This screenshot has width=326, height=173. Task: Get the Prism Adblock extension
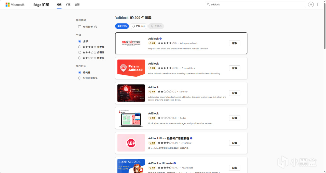click(x=235, y=68)
